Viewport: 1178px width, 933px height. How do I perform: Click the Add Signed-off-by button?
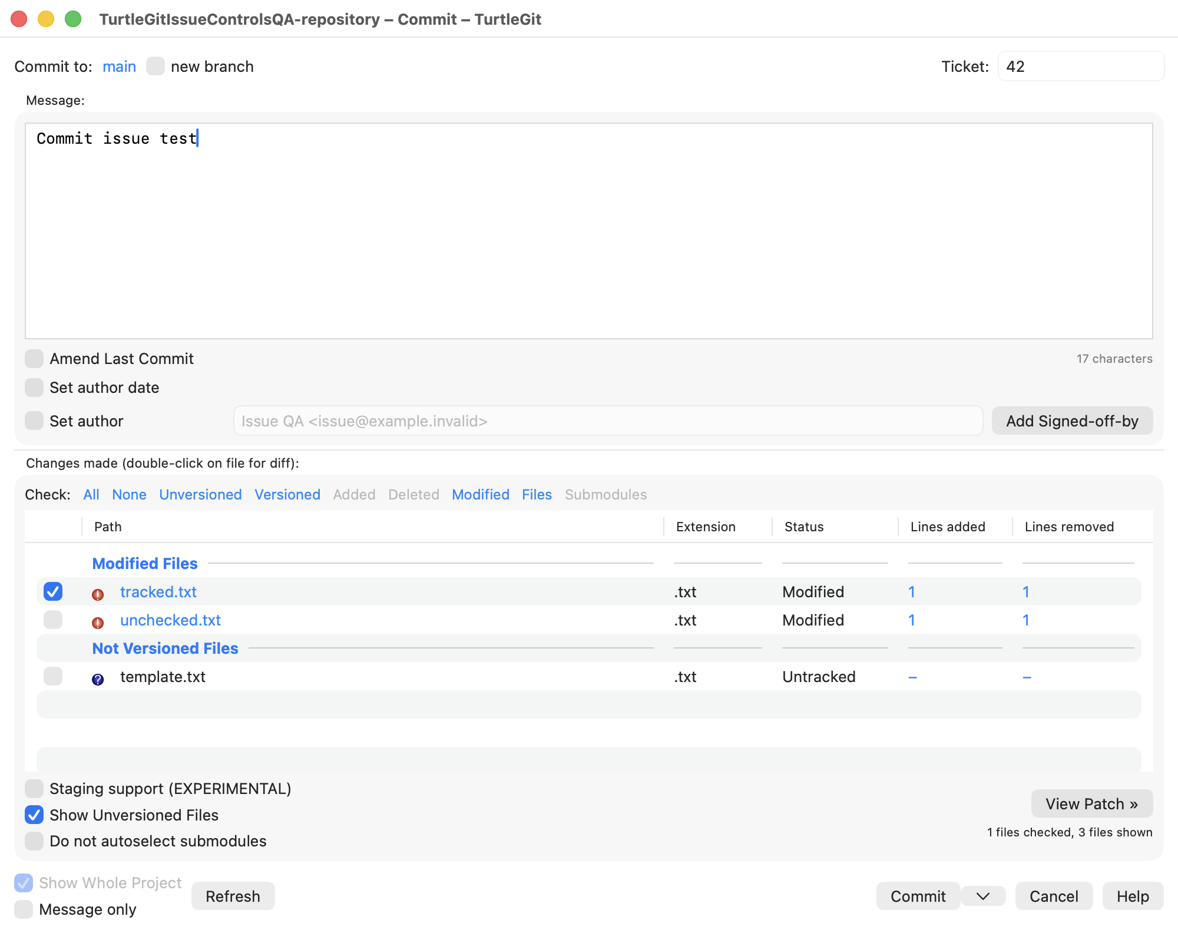(1072, 421)
